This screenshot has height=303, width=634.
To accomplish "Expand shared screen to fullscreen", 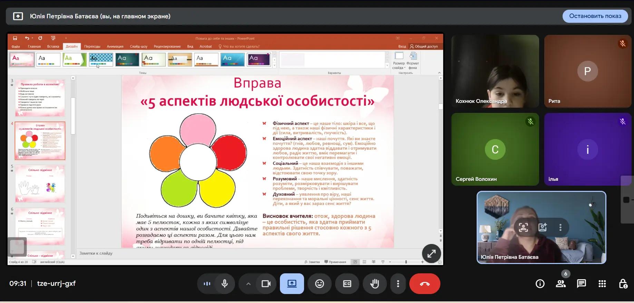I will (431, 254).
